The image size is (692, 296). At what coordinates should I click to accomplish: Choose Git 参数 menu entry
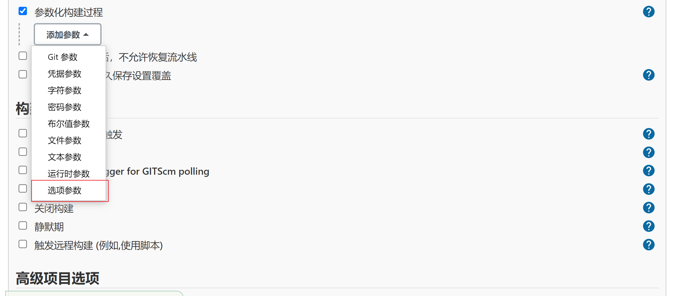tap(63, 57)
